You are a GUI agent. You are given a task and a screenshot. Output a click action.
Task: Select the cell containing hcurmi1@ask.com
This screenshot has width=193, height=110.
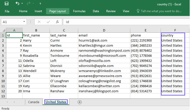[x=104, y=40]
